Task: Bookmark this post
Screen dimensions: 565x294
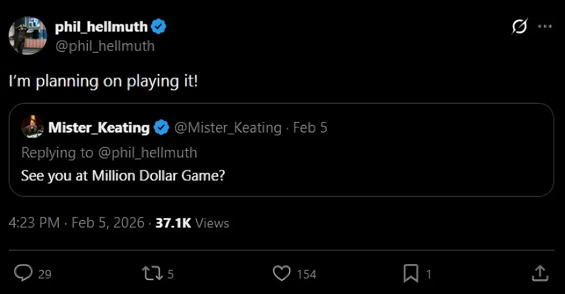Action: pyautogui.click(x=411, y=273)
